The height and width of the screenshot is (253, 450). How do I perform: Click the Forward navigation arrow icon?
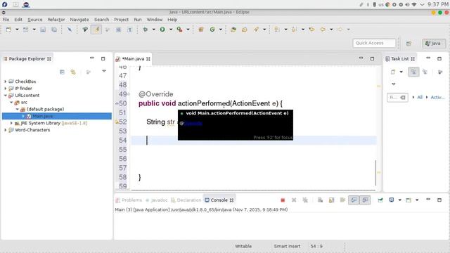tap(340, 30)
